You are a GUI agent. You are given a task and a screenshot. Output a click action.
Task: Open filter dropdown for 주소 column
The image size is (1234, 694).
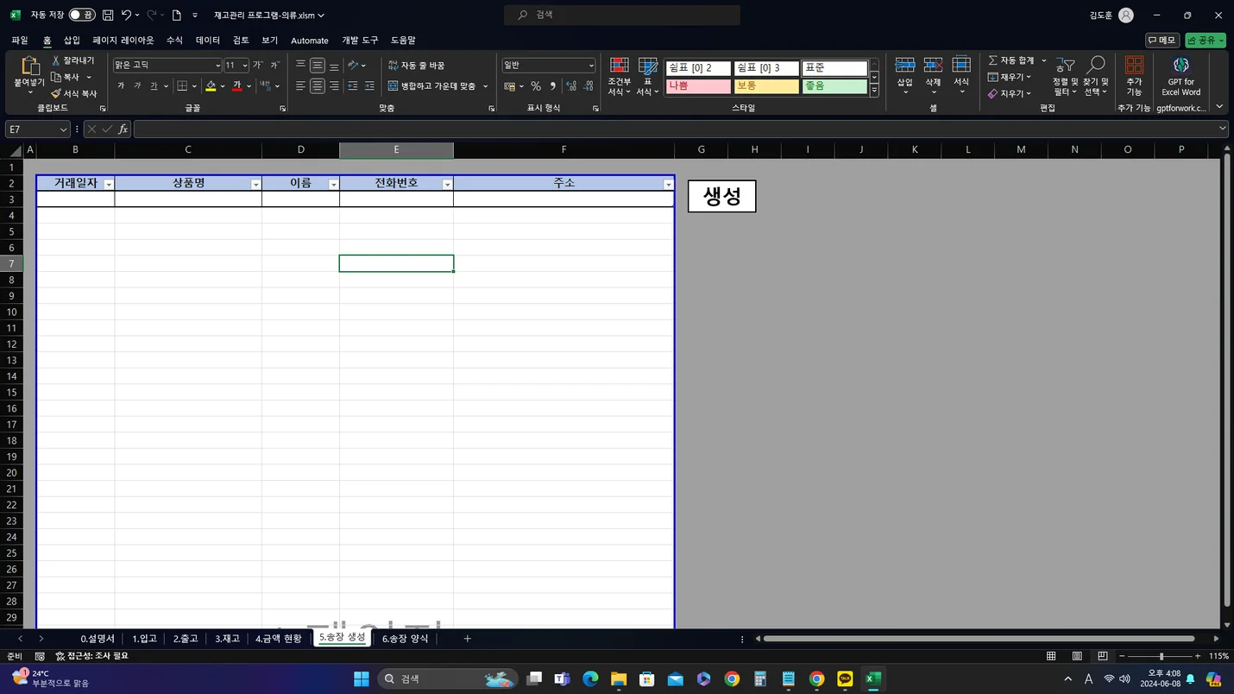pyautogui.click(x=668, y=185)
